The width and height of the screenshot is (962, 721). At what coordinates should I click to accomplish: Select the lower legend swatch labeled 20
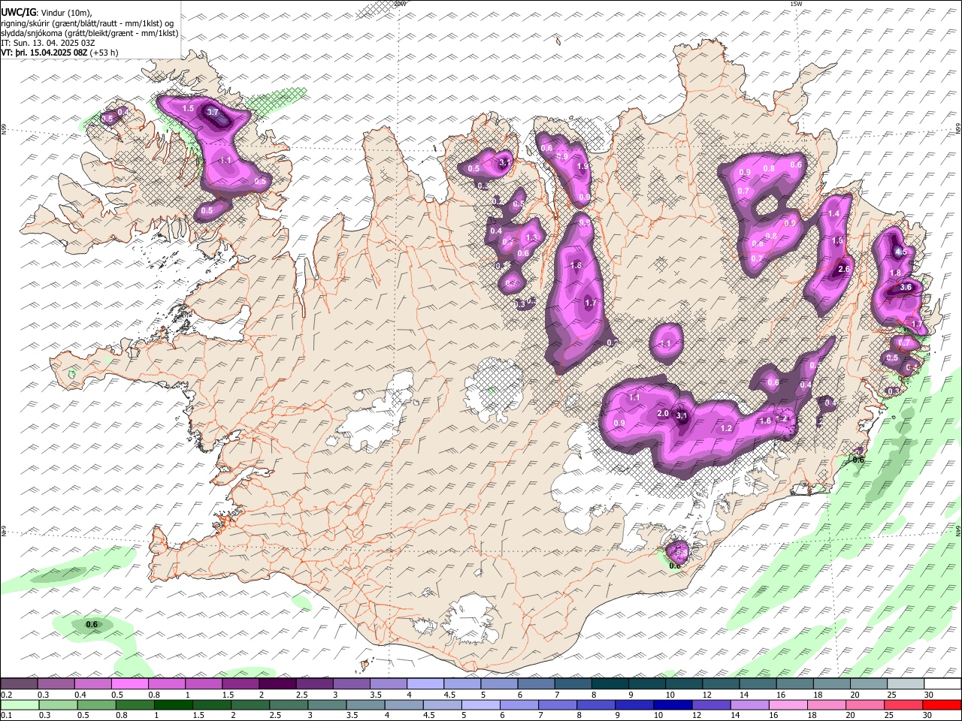pyautogui.click(x=864, y=704)
